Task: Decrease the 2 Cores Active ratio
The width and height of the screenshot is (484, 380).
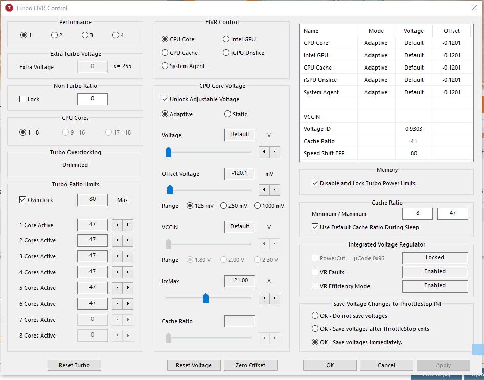Action: tap(118, 240)
